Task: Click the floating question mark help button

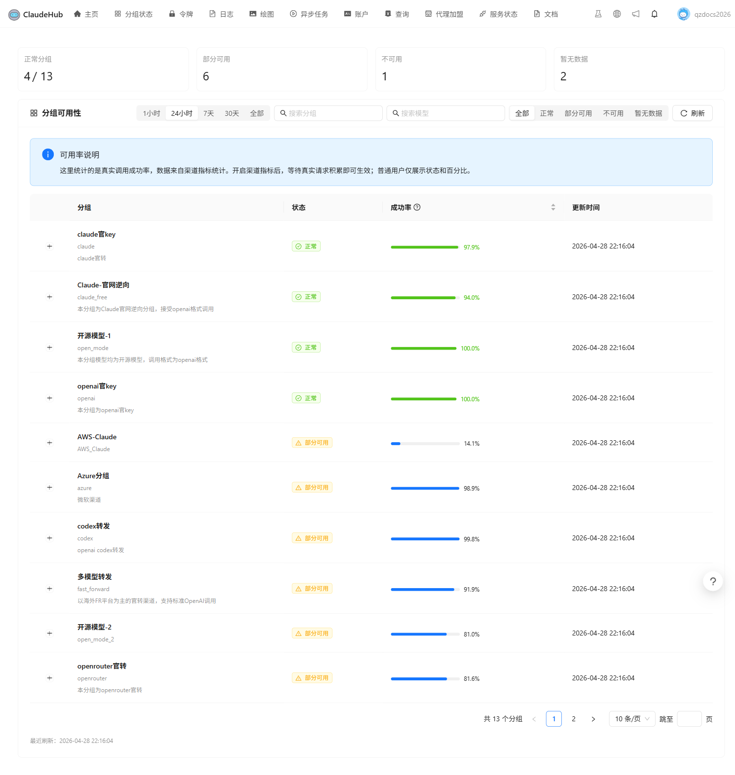Action: [713, 581]
